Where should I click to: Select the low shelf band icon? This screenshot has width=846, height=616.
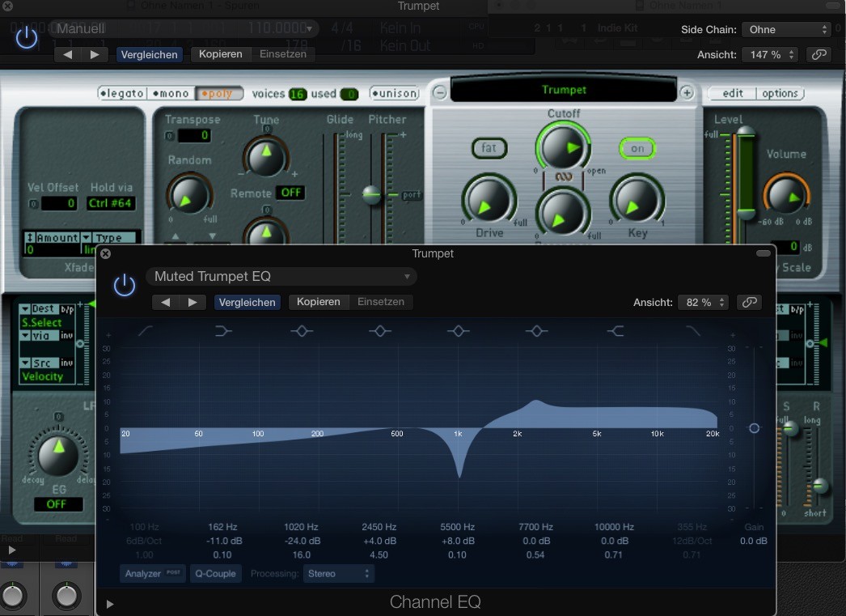[x=223, y=331]
